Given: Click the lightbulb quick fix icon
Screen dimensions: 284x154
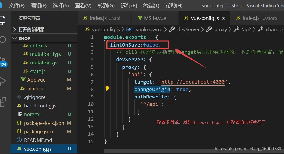Looking at the screenshot, I should click(107, 89).
